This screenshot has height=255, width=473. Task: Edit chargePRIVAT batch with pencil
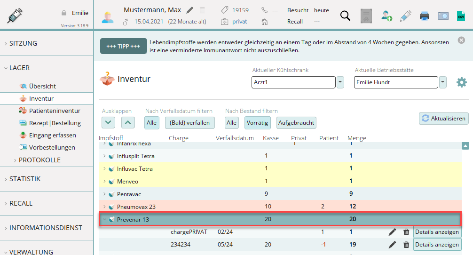pos(392,232)
